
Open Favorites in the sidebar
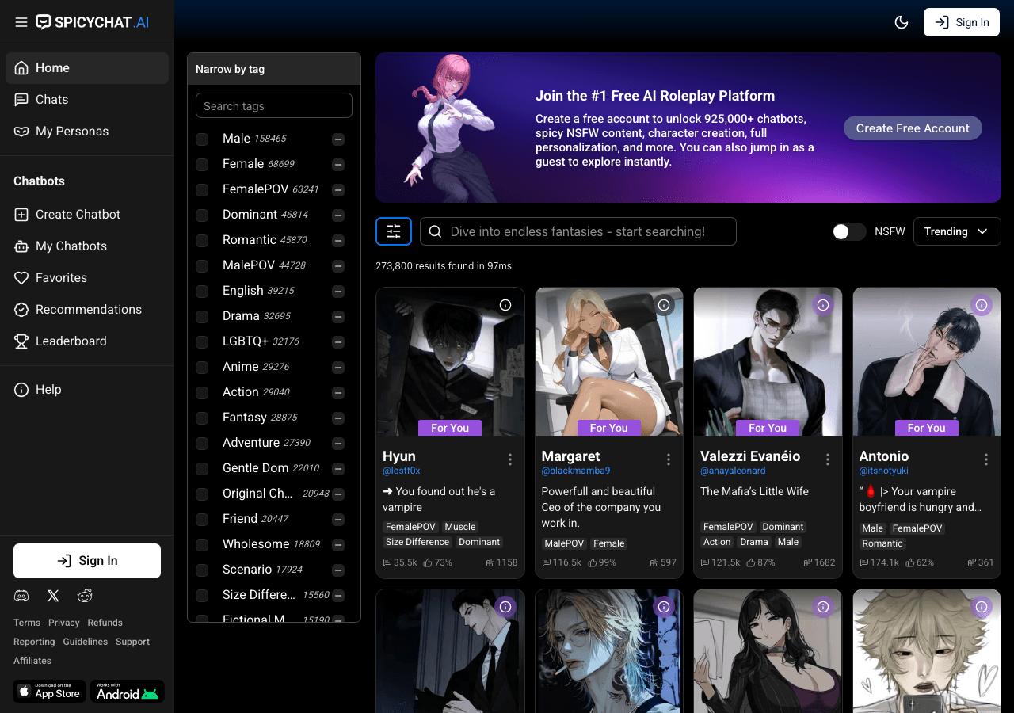tap(61, 278)
